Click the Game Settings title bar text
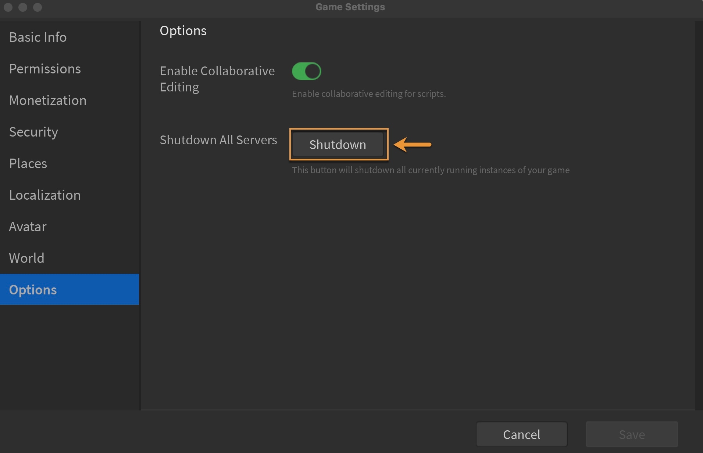Viewport: 703px width, 453px height. point(350,7)
